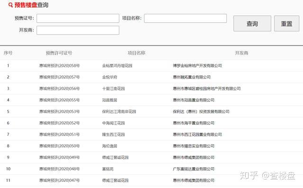Open project 隆生西江花园

pyautogui.click(x=114, y=134)
